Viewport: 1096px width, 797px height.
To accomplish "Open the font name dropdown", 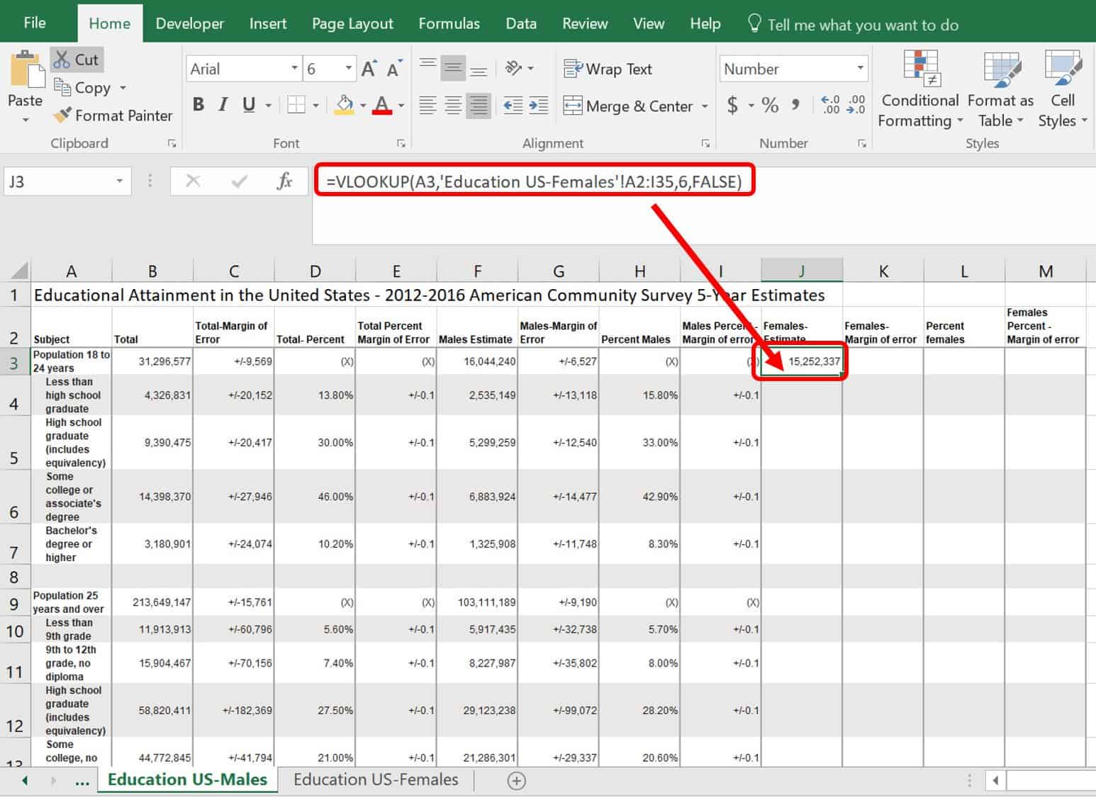I will tap(296, 68).
